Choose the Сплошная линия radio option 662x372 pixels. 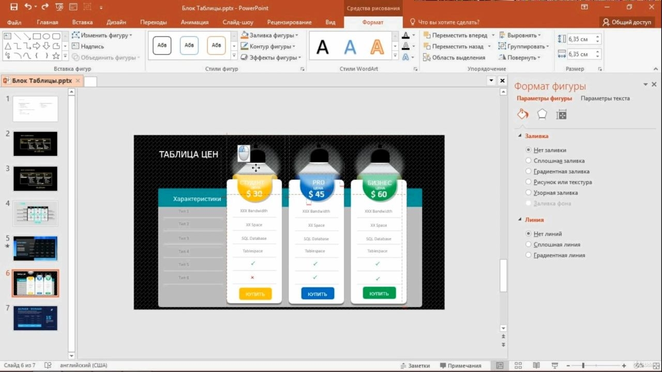pos(529,244)
